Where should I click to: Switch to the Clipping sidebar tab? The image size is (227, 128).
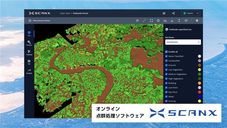(29, 52)
